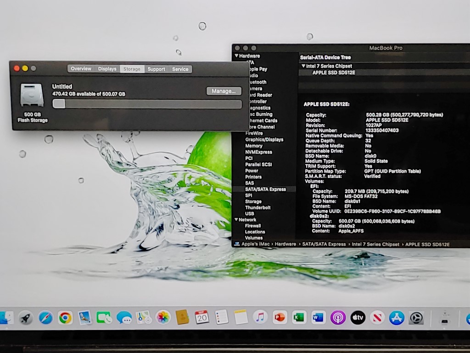470x353 pixels.
Task: Switch to the Displays tab
Action: tap(107, 69)
